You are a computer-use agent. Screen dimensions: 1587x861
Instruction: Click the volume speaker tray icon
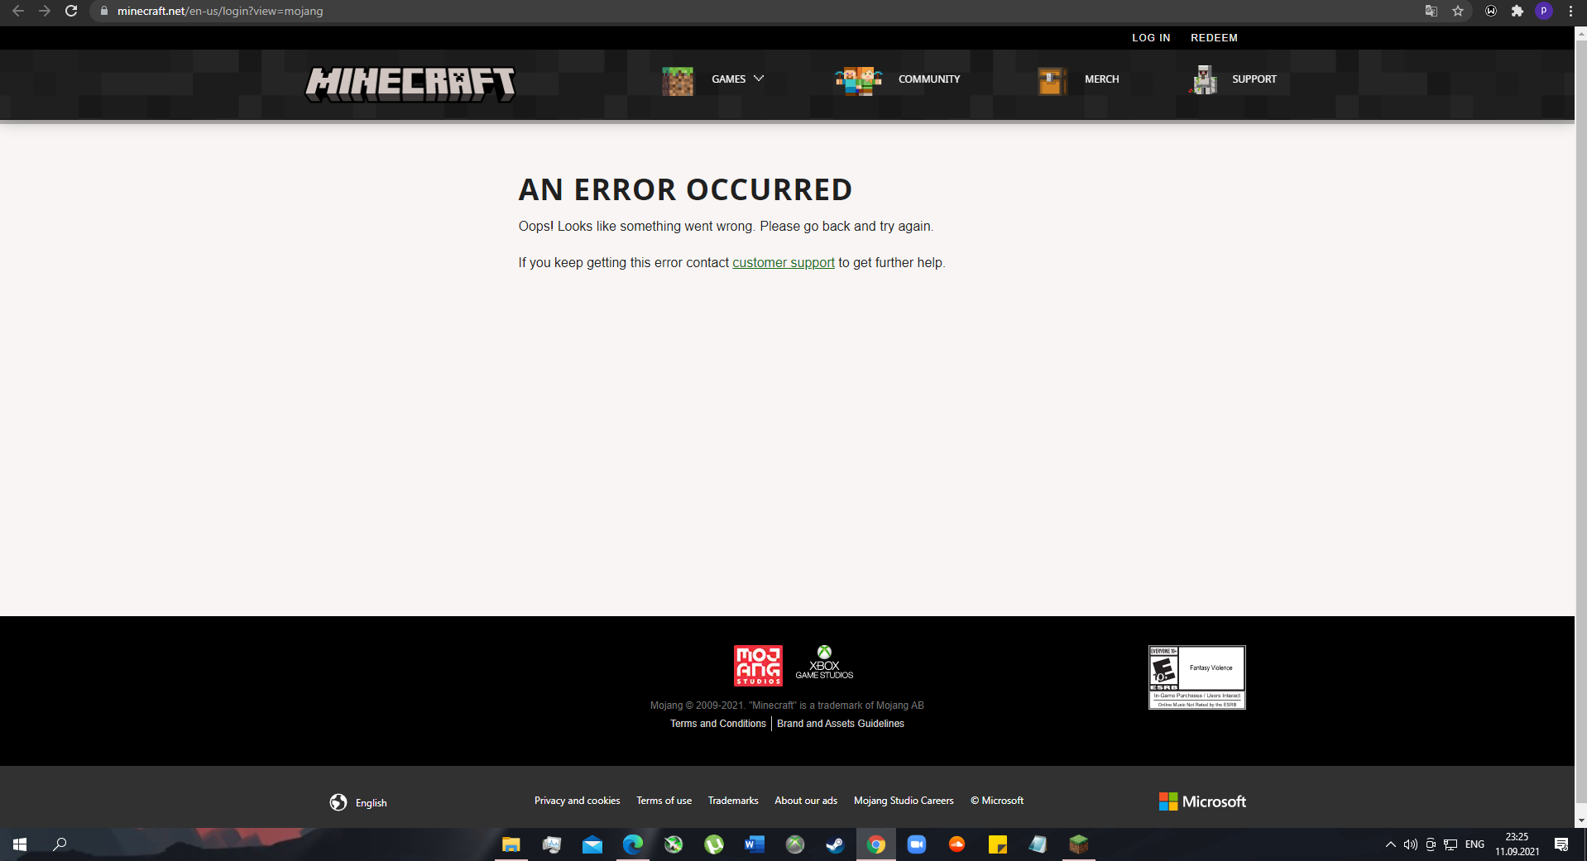[x=1411, y=844]
